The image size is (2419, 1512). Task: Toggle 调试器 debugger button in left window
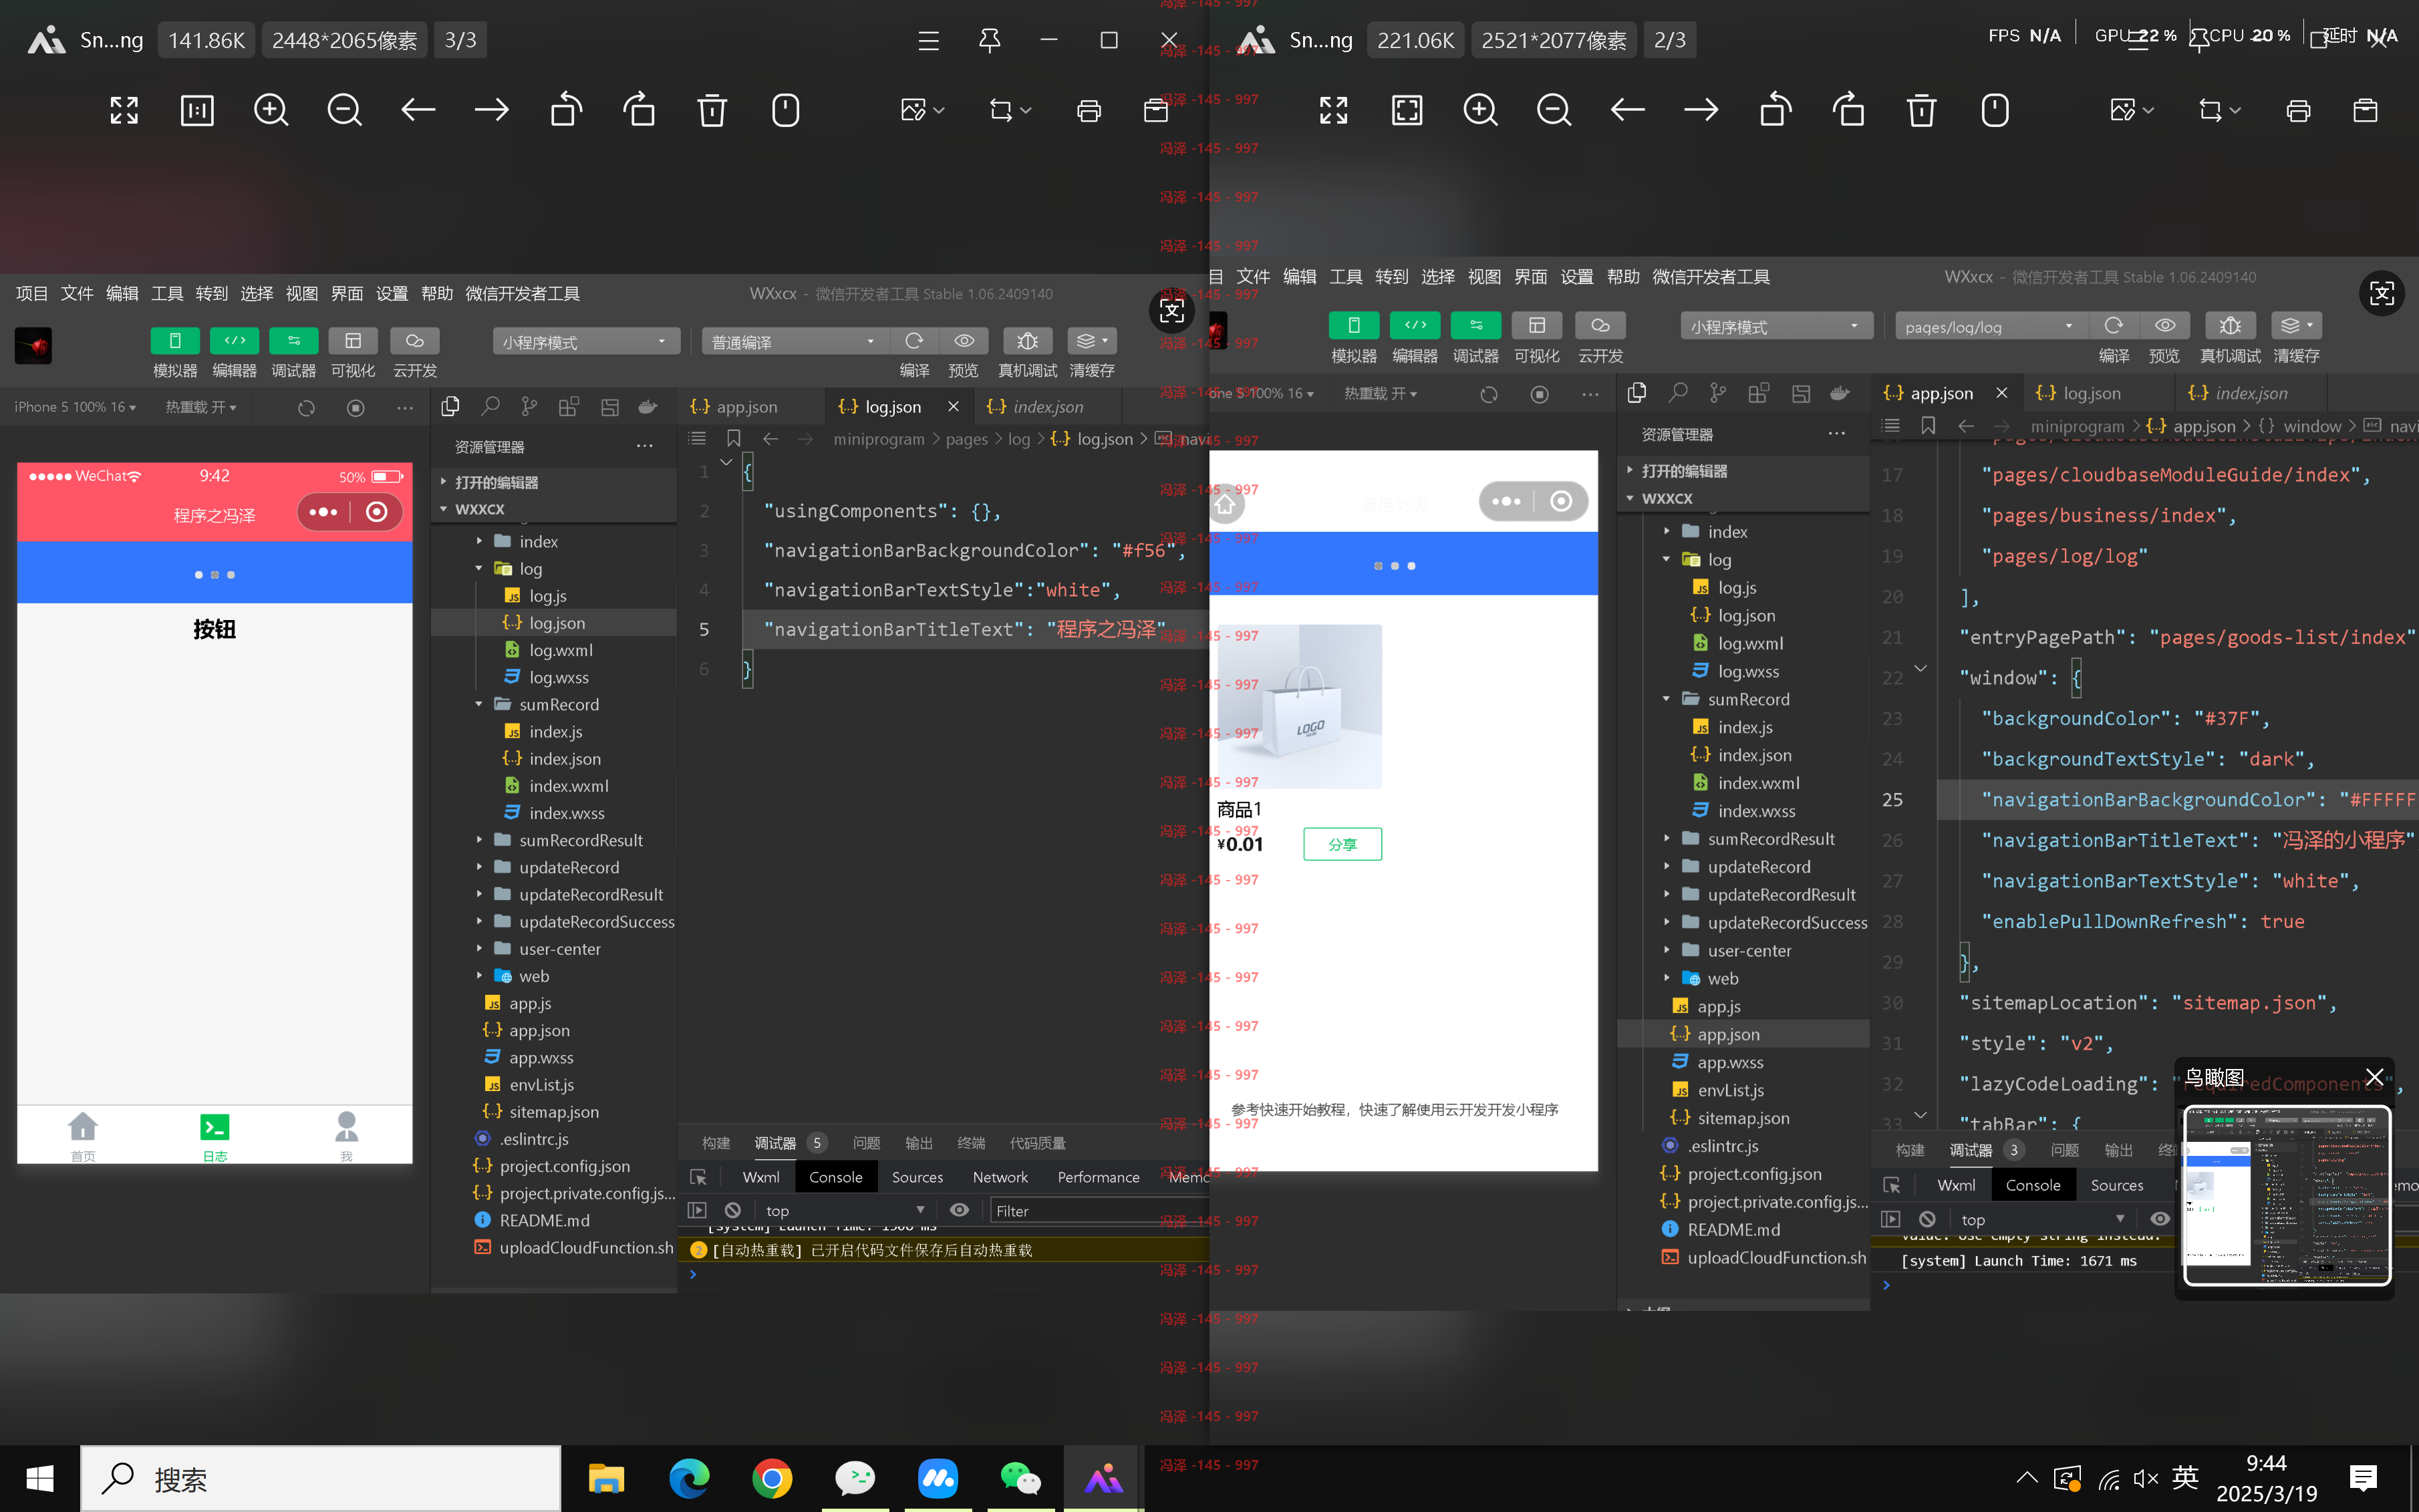294,341
